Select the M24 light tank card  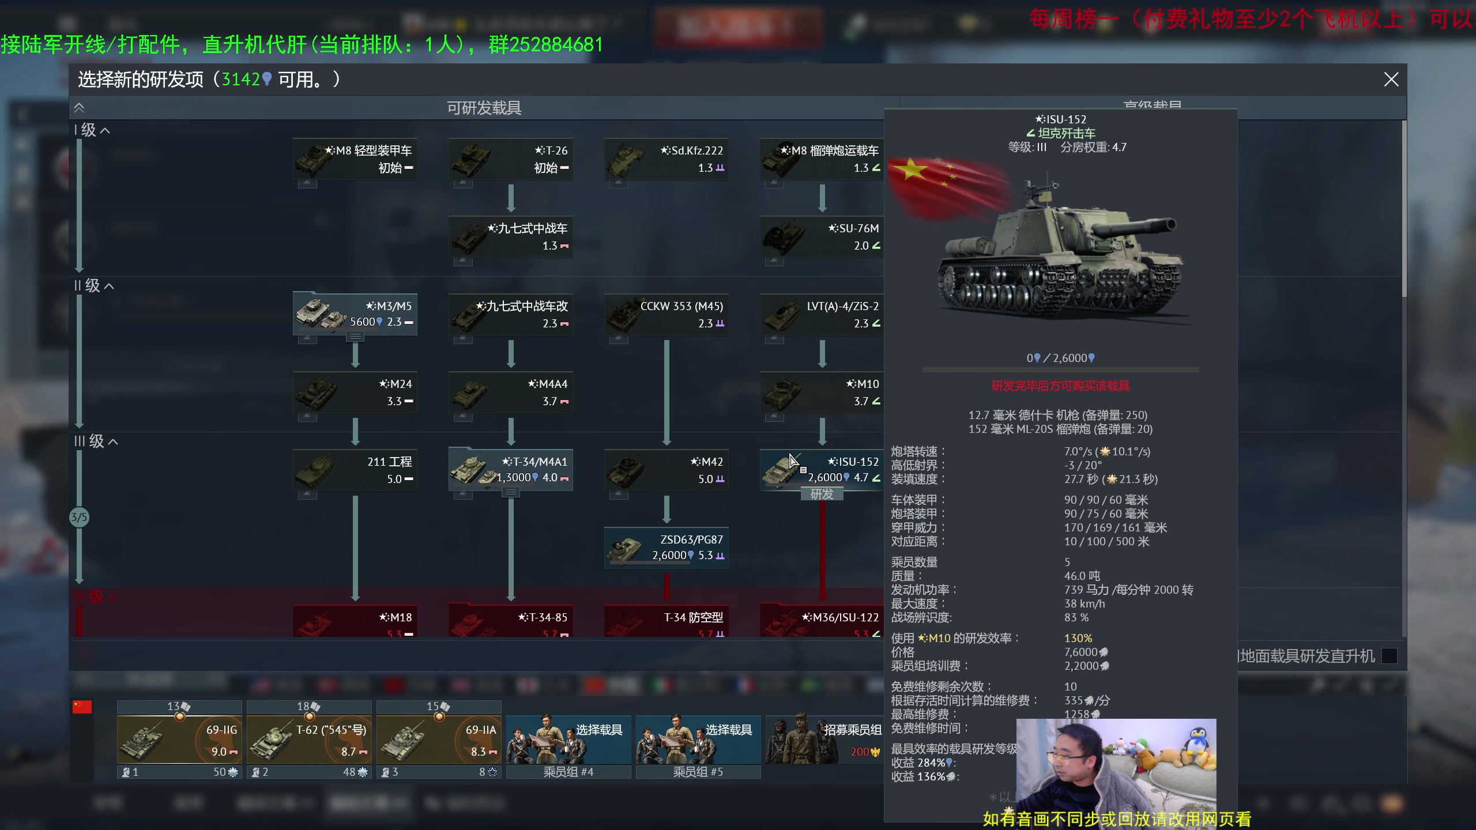tap(355, 393)
